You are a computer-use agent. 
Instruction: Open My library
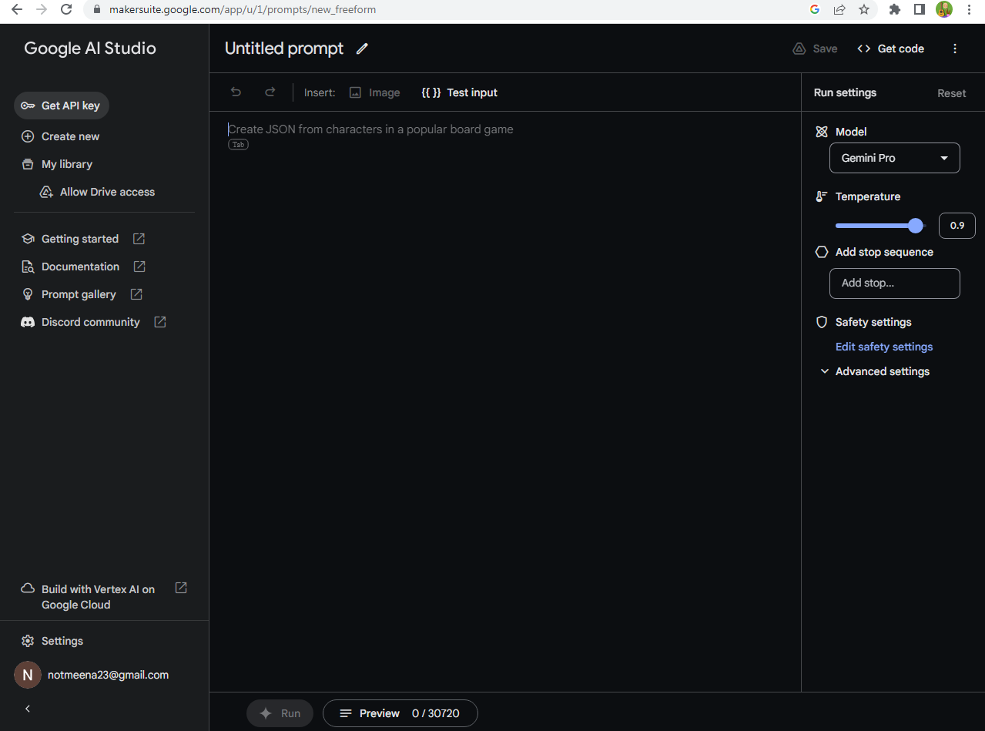point(57,164)
